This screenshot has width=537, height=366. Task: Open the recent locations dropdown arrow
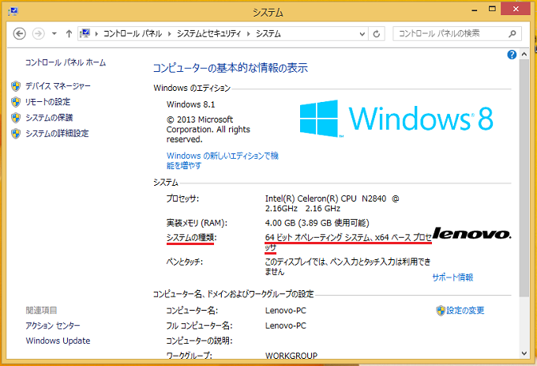pos(54,33)
